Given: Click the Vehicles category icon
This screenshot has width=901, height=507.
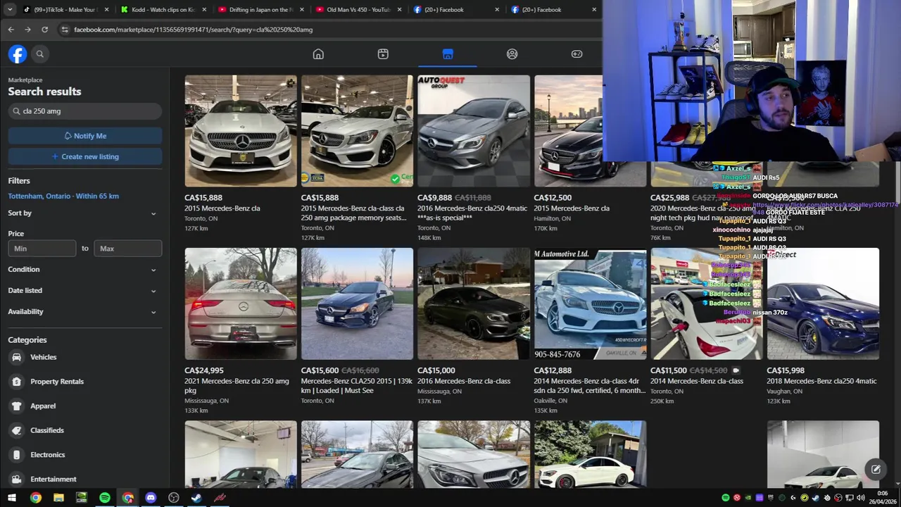Looking at the screenshot, I should [x=16, y=357].
